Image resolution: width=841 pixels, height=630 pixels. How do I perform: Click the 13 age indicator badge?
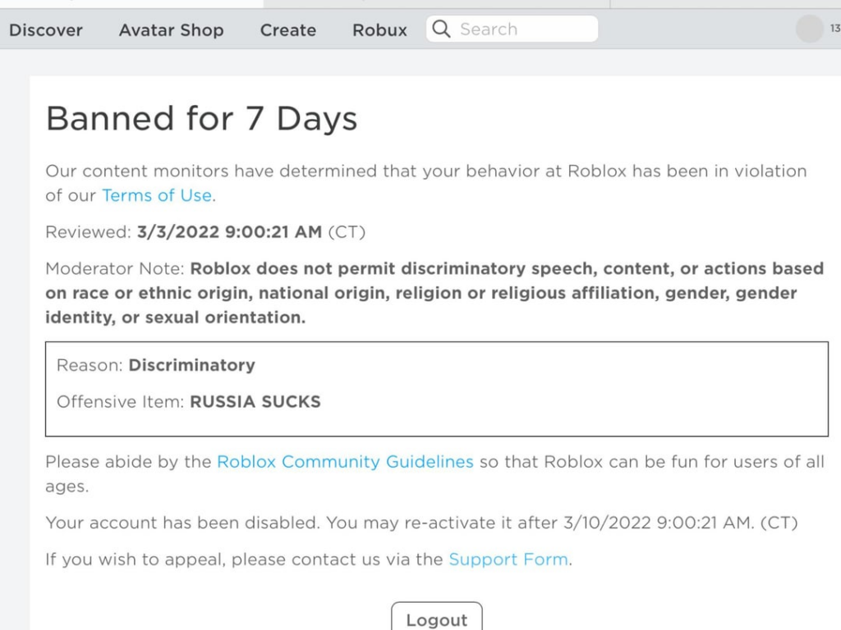(834, 30)
